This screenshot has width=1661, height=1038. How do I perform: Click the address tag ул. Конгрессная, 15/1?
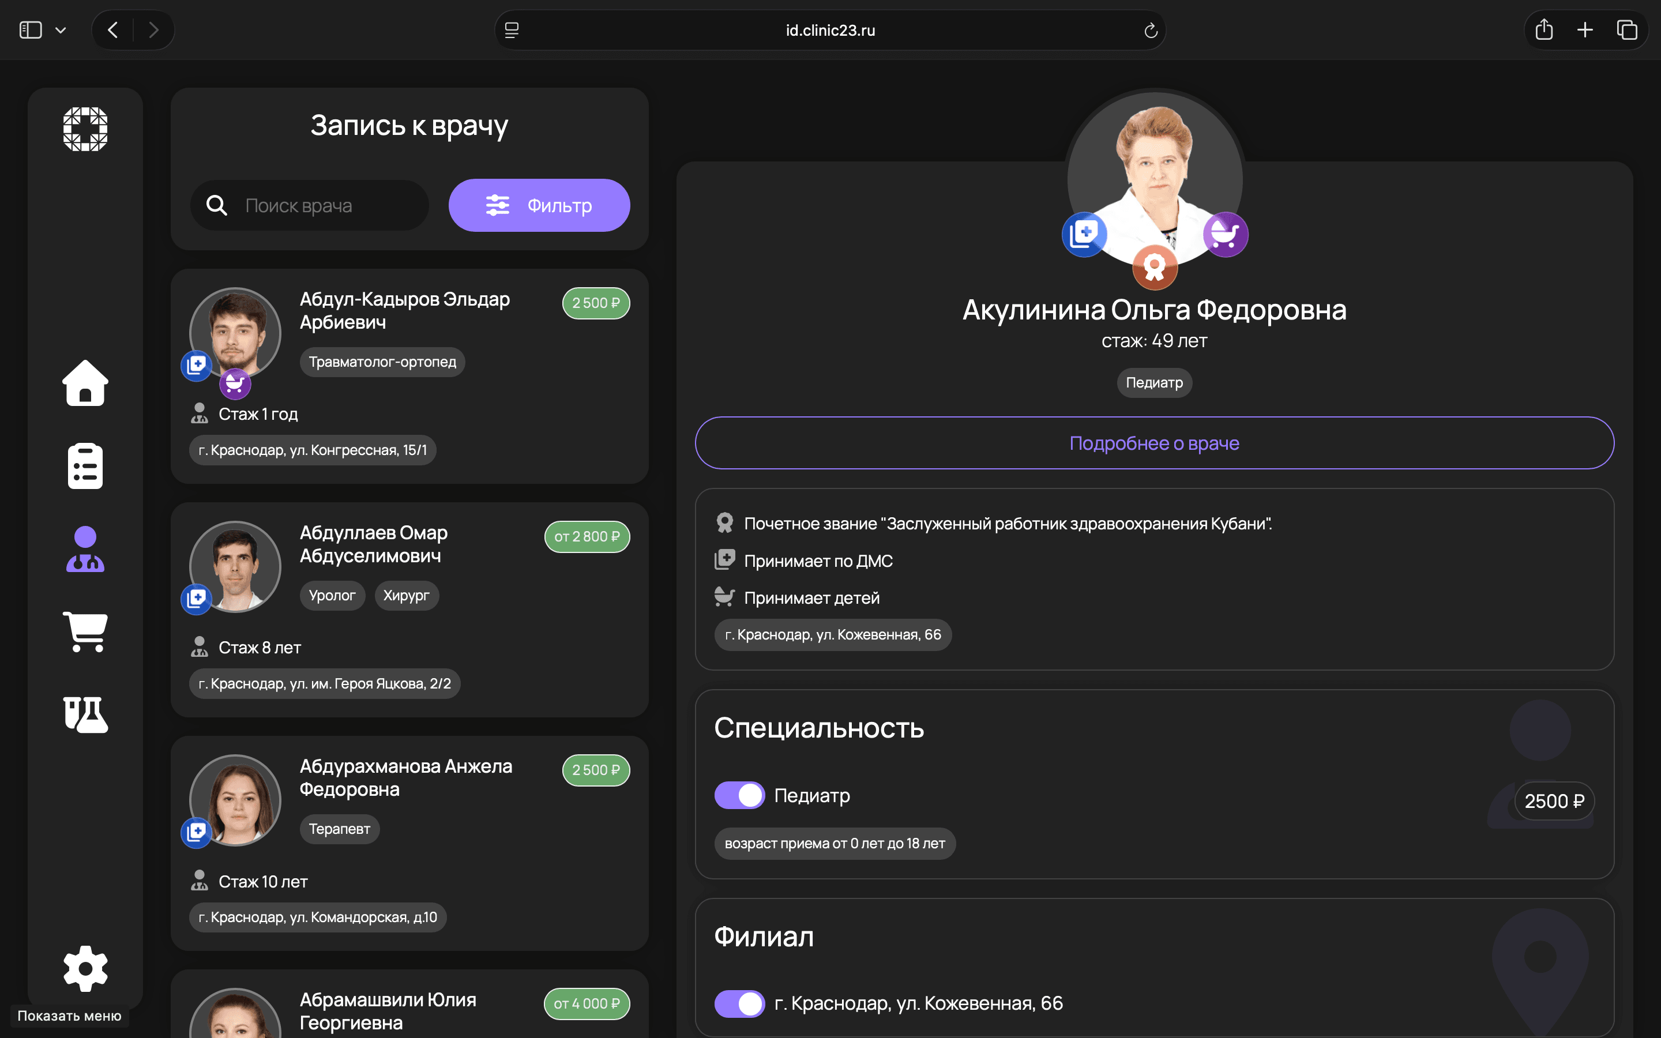tap(312, 450)
